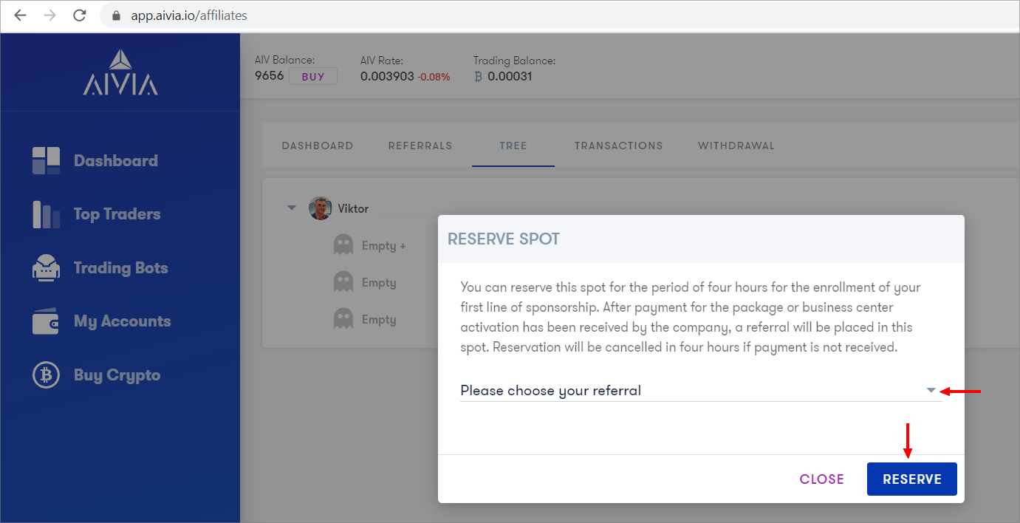Select the Trading Balance value 0.00031
This screenshot has height=523, width=1020.
pyautogui.click(x=510, y=76)
